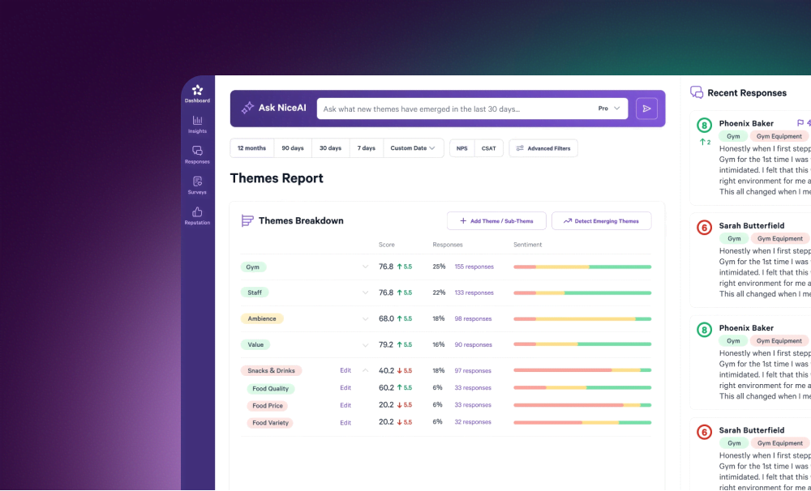Click the Food Price row sentiment bar

582,405
